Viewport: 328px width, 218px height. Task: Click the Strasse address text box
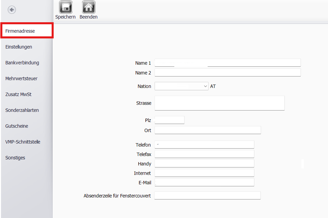[x=219, y=103]
